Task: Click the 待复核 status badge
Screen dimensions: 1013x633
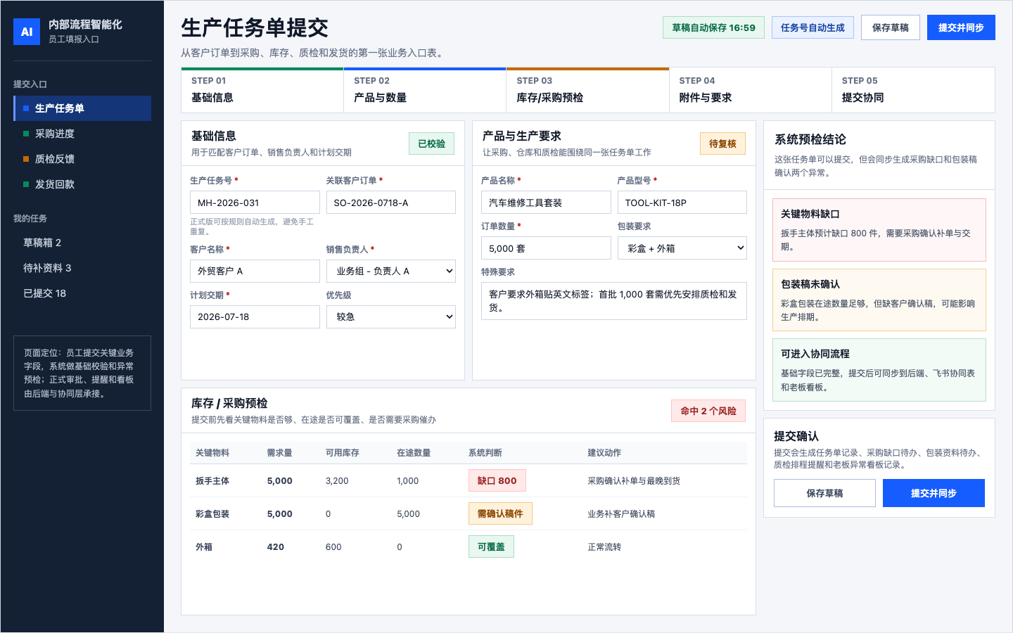Action: [x=722, y=143]
